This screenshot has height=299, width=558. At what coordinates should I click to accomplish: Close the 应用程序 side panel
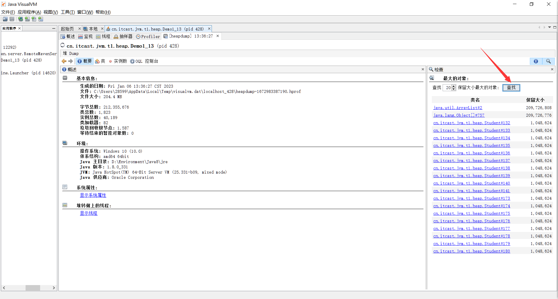point(19,28)
